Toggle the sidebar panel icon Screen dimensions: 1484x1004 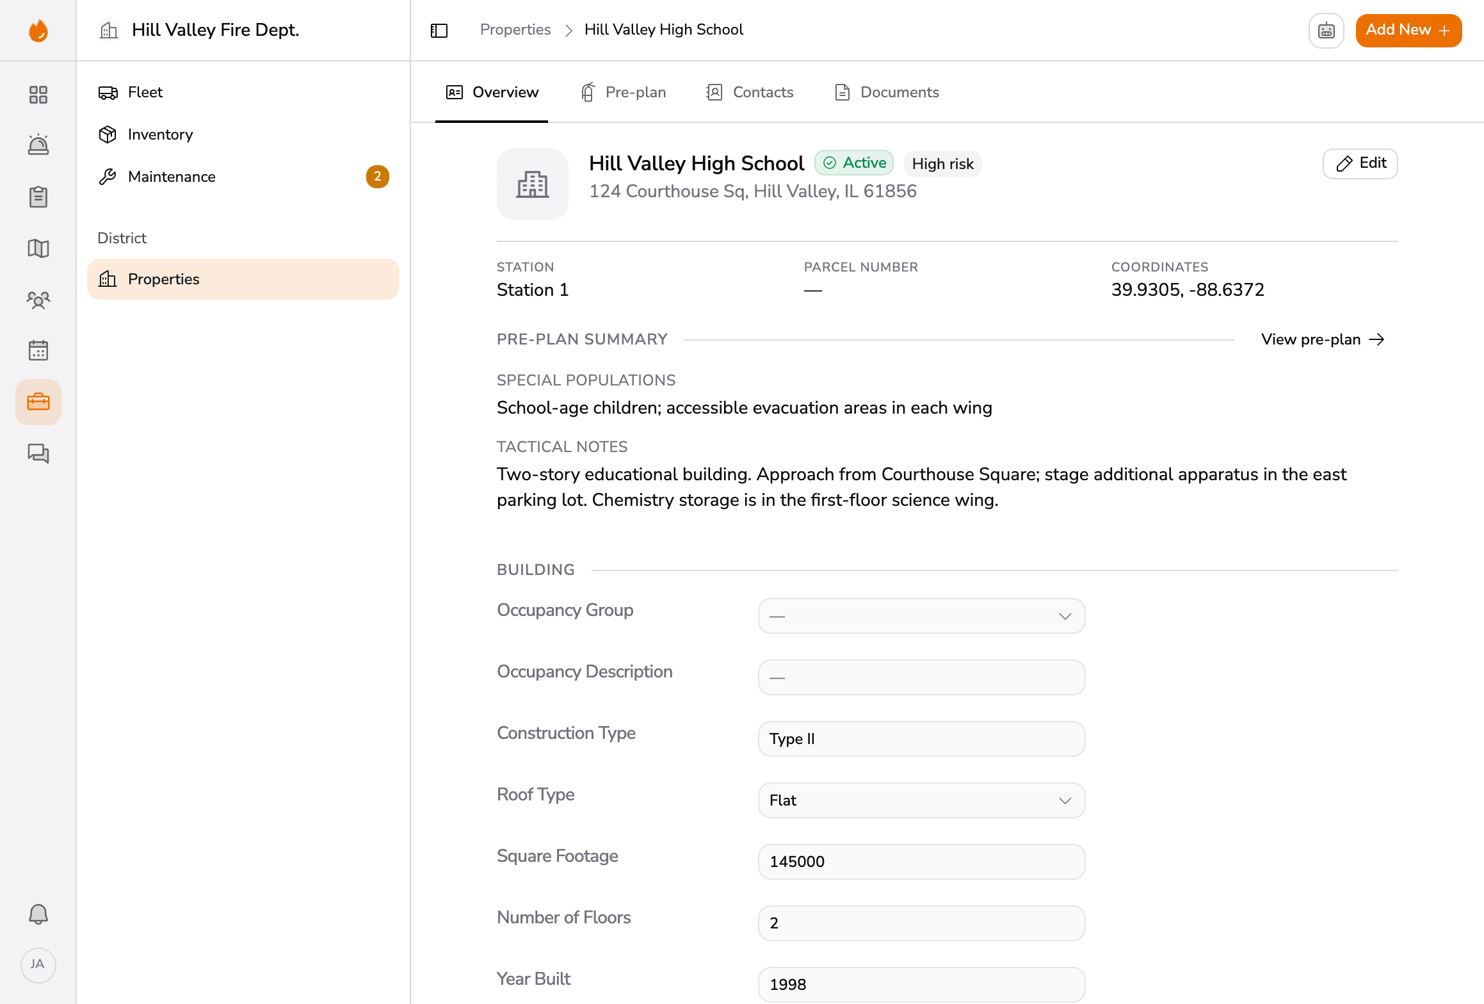pyautogui.click(x=439, y=30)
